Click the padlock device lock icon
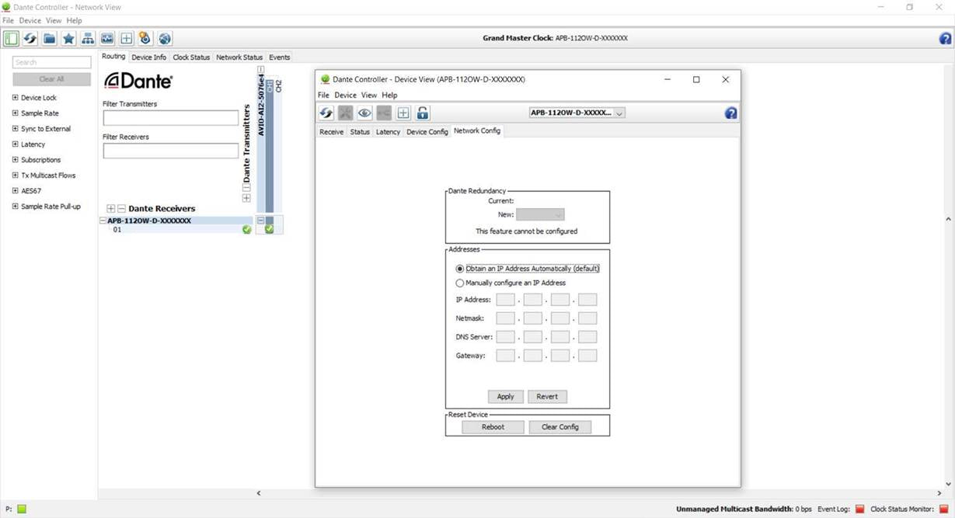Screen dimensions: 955x518 click(423, 113)
